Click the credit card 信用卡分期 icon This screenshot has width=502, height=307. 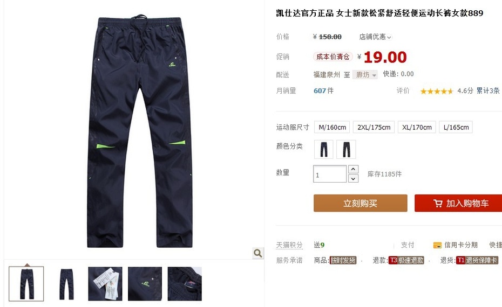pyautogui.click(x=437, y=246)
